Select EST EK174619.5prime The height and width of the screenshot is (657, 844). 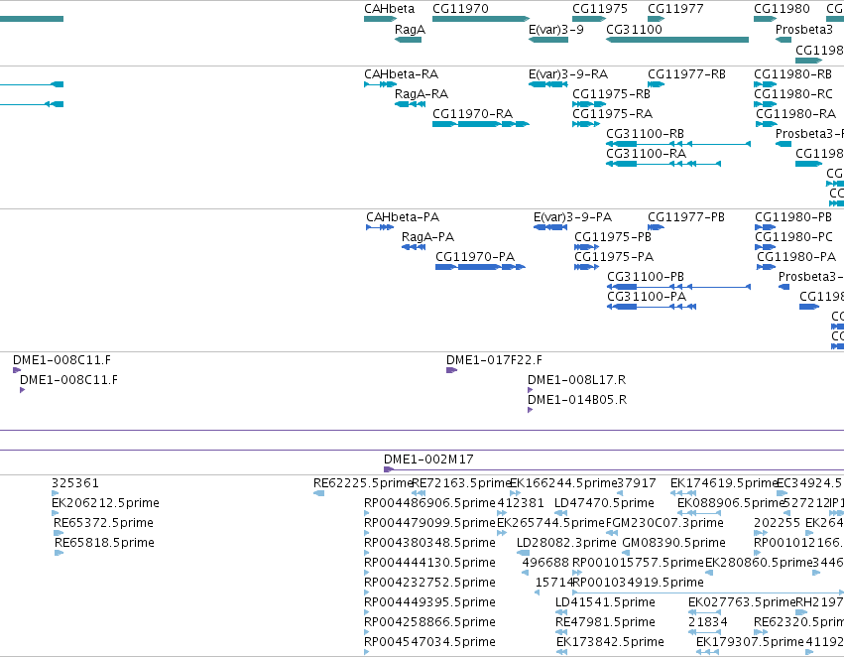point(683,493)
